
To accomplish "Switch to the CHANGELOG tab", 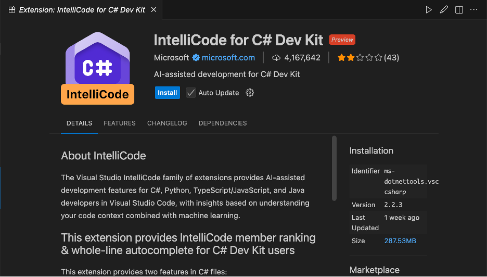I will coord(167,123).
